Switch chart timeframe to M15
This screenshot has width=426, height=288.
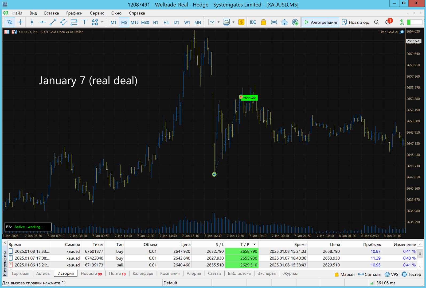click(134, 22)
